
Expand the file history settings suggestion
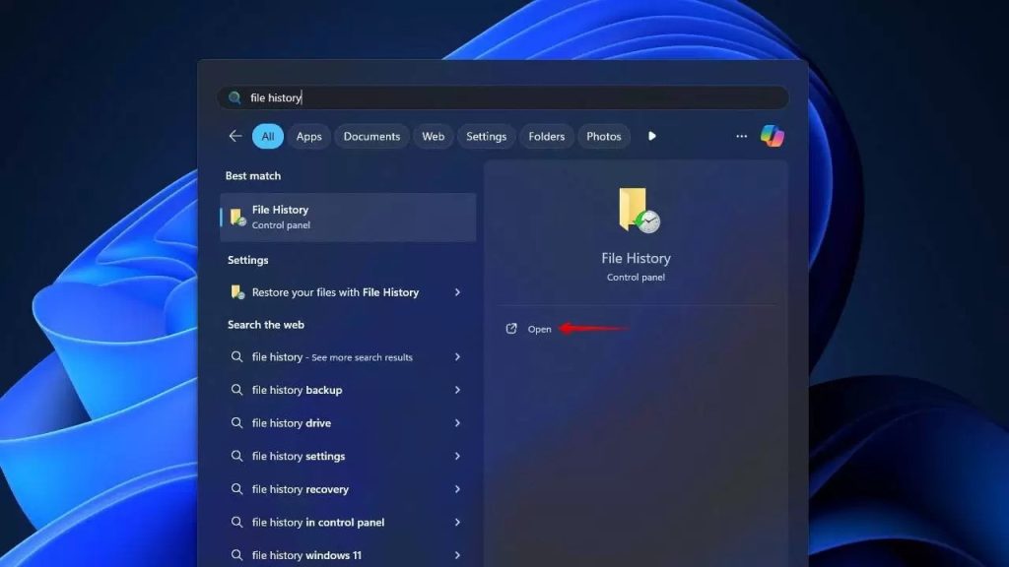(458, 456)
